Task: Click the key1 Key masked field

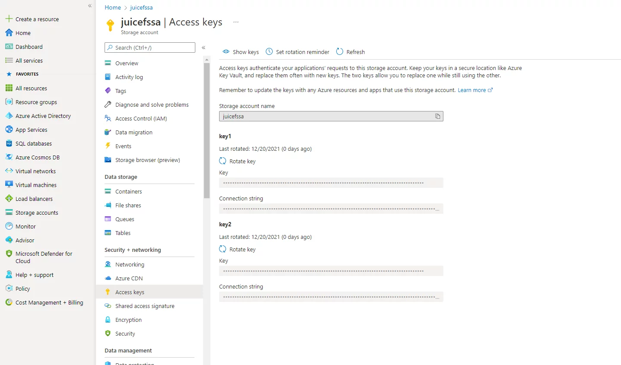Action: pyautogui.click(x=331, y=183)
